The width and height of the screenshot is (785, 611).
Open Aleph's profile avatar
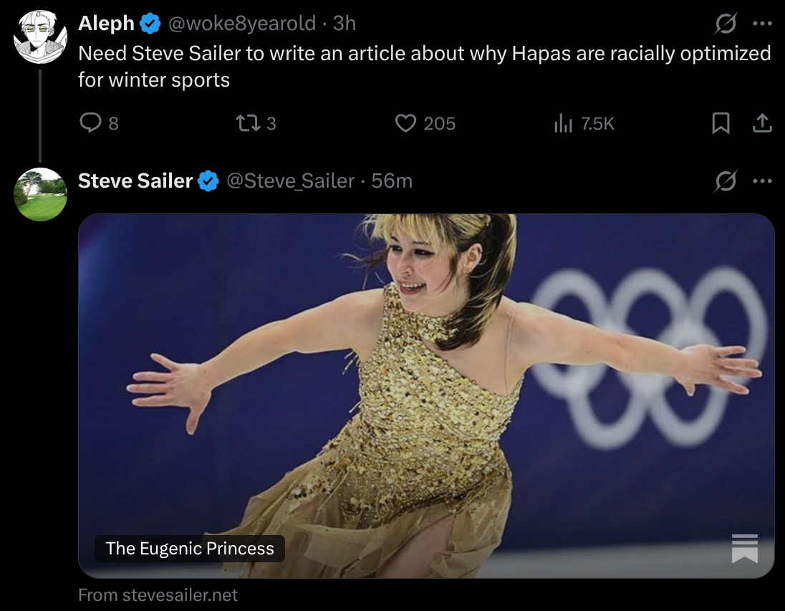point(40,37)
